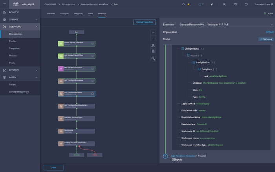Select Start New Terraform Plan node
The height and width of the screenshot is (172, 275).
[x=77, y=119]
